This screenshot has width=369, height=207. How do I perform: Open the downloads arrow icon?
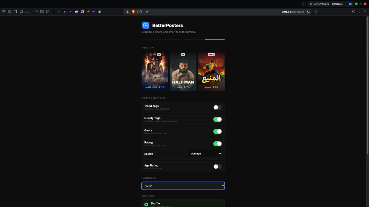pos(27,12)
